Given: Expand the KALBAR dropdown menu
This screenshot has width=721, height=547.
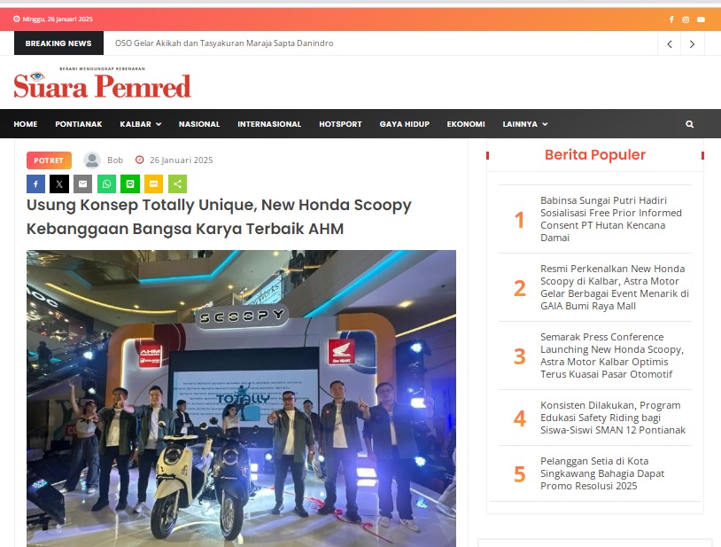Looking at the screenshot, I should pyautogui.click(x=140, y=124).
